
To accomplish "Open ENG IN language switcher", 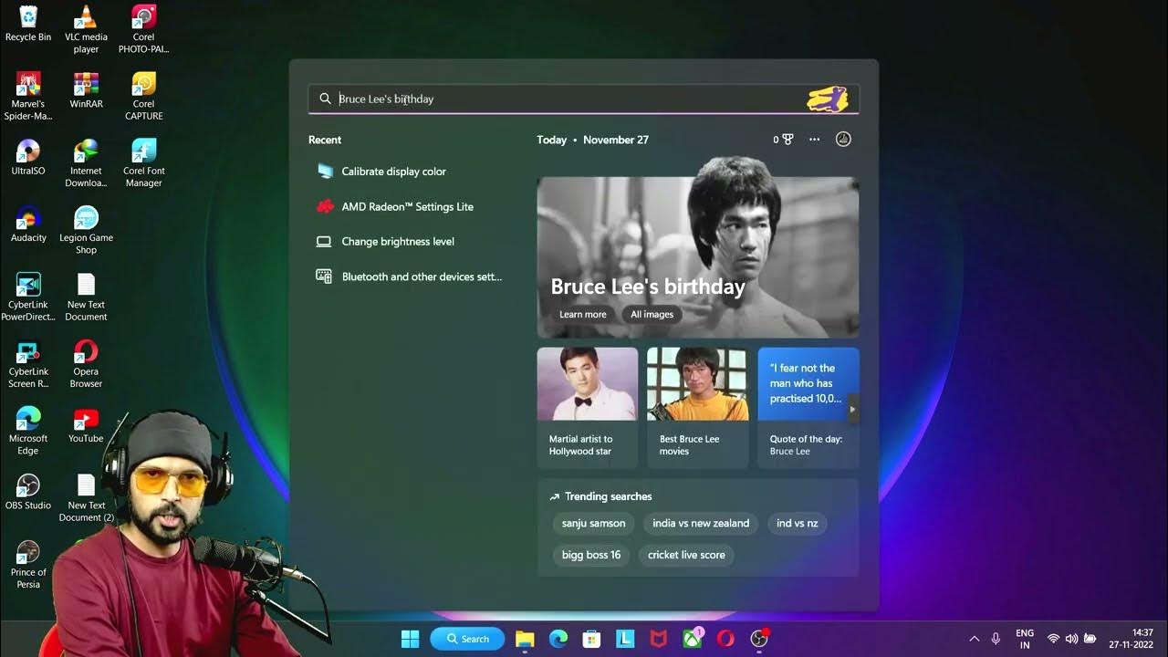I will [1025, 639].
